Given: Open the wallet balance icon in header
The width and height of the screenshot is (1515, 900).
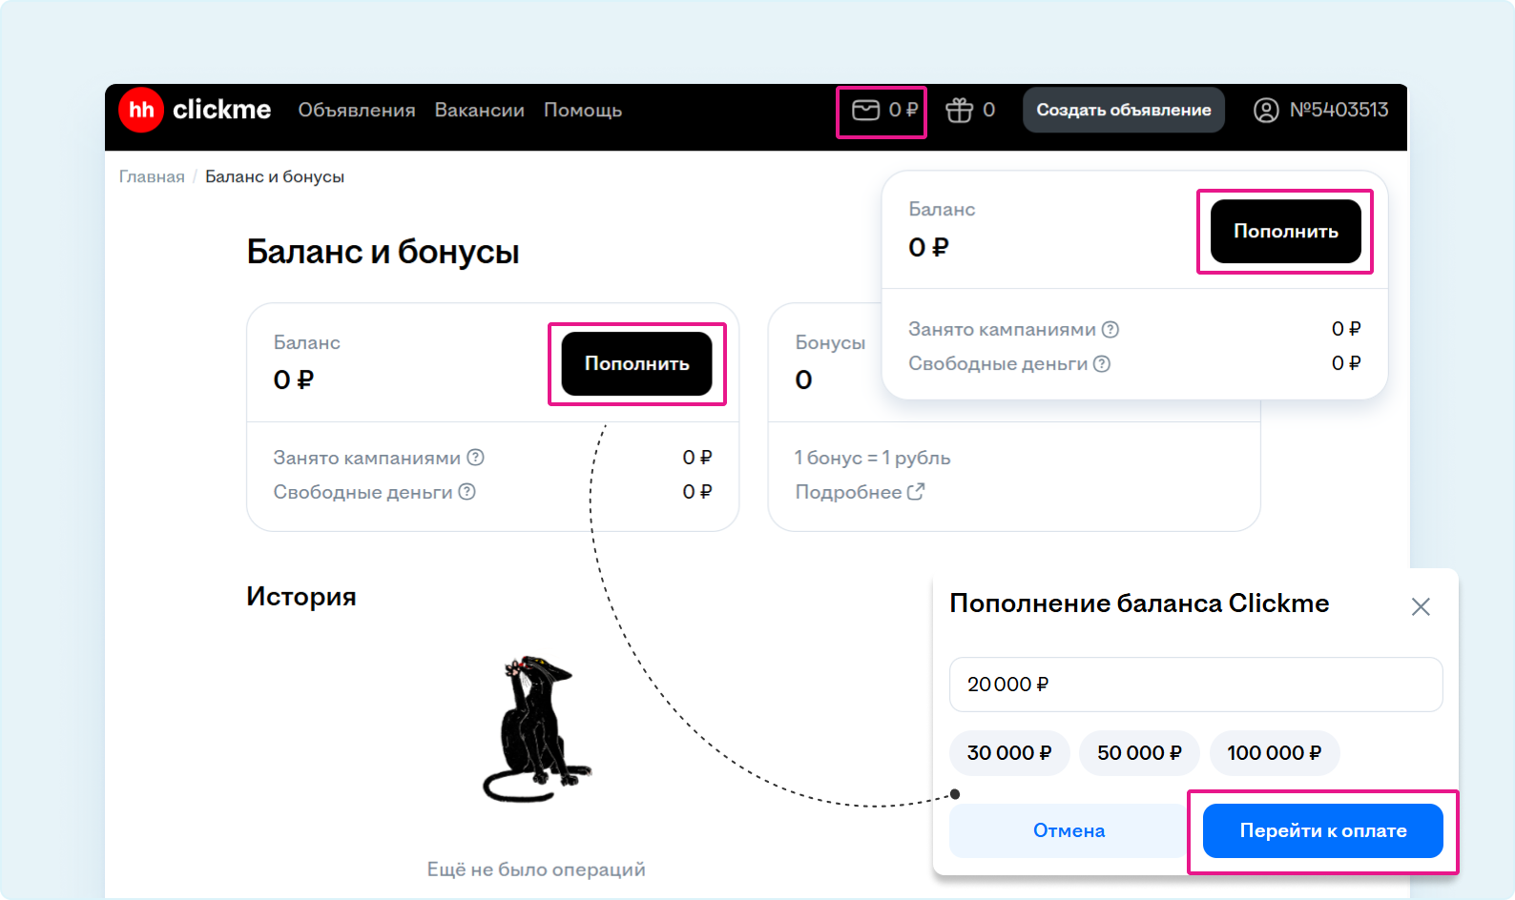Looking at the screenshot, I should click(x=865, y=111).
